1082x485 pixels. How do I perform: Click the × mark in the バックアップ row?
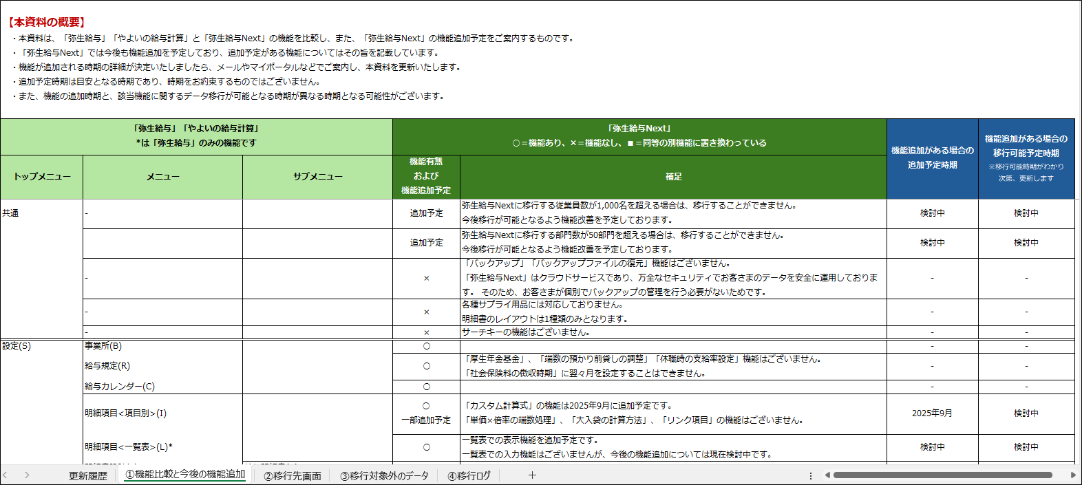426,279
